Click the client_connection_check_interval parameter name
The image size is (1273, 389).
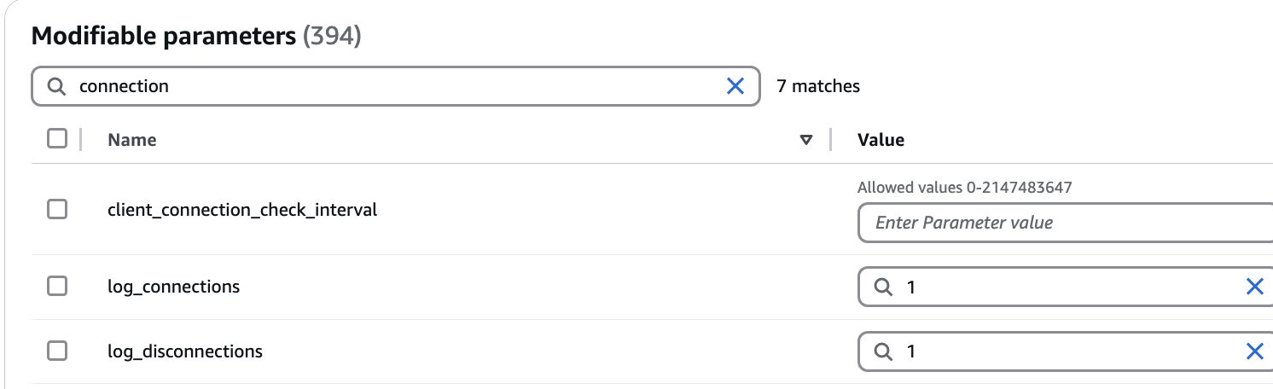pyautogui.click(x=242, y=209)
